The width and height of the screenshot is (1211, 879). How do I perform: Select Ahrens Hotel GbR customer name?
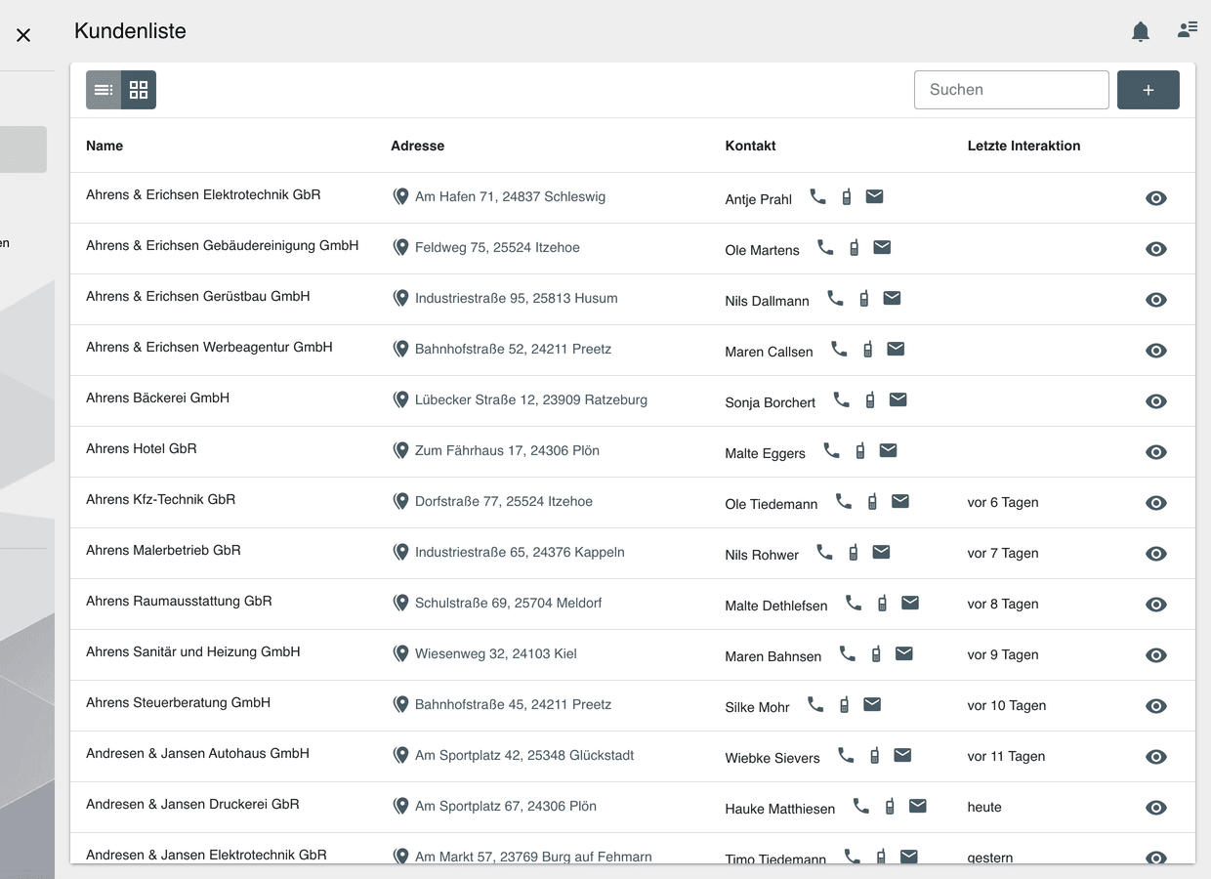(x=142, y=448)
